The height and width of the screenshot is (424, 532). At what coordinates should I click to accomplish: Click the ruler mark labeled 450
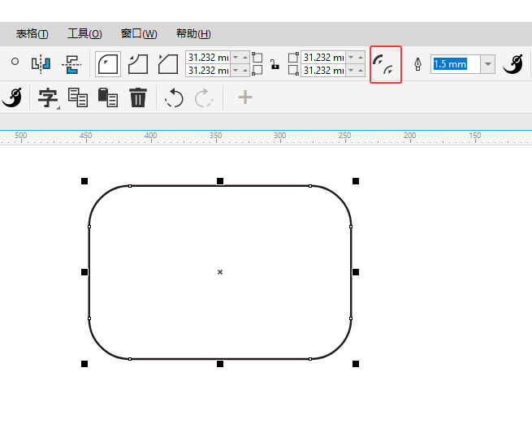[85, 136]
